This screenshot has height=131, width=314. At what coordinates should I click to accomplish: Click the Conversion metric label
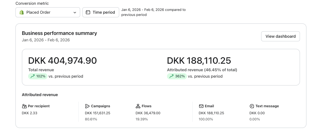[32, 3]
